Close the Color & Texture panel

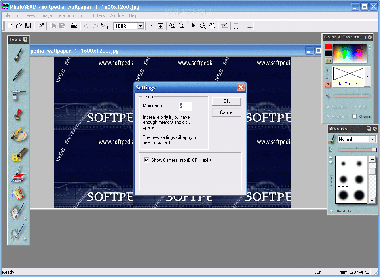pos(370,37)
